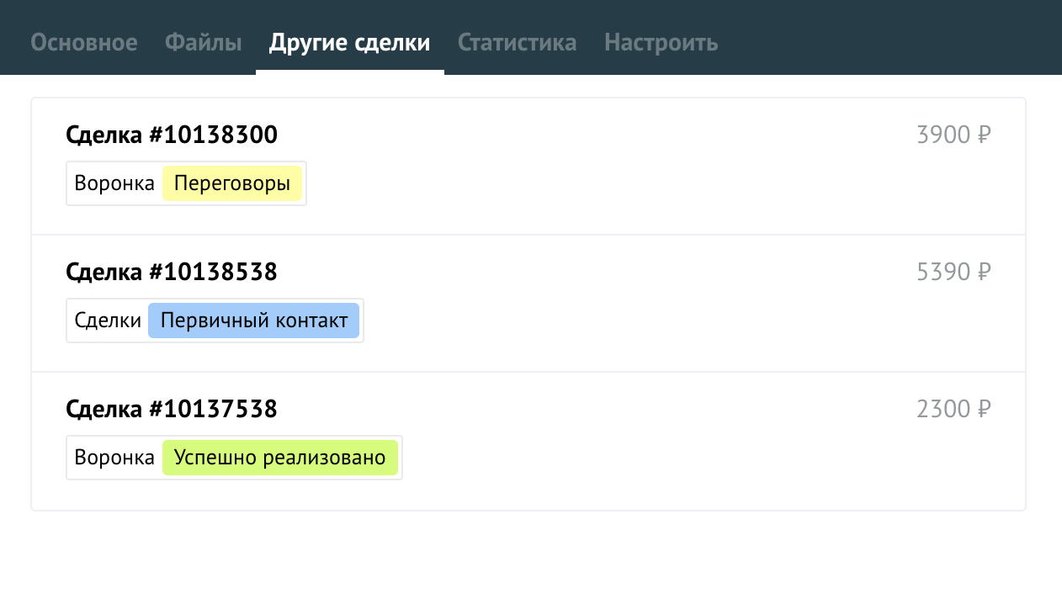Select the Сделки pipeline on second deal
Viewport: 1062px width, 604px height.
pos(108,320)
